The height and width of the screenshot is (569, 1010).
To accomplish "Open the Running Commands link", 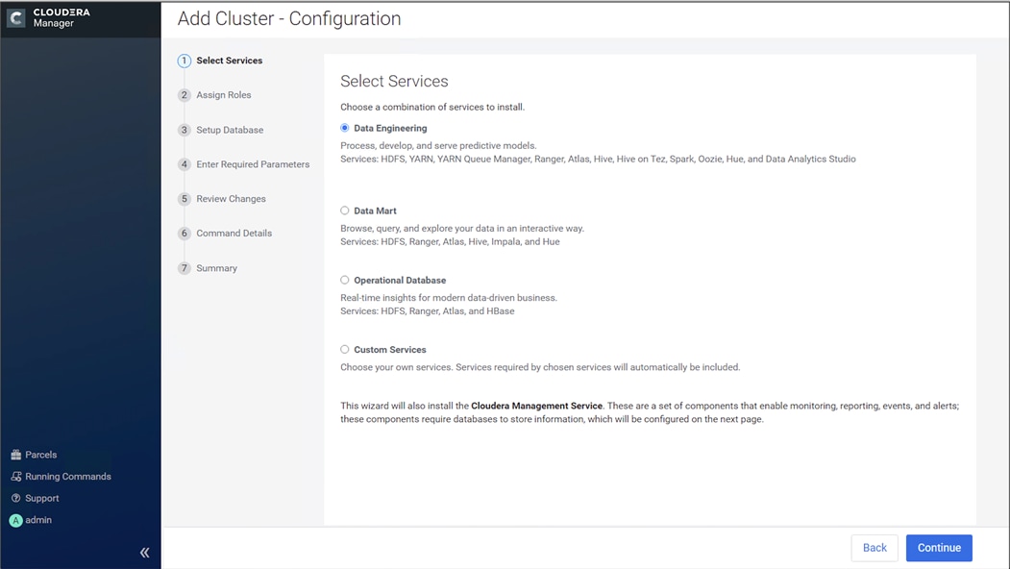I will coord(68,477).
